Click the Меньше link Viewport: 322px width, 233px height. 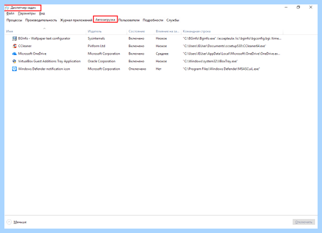point(20,222)
